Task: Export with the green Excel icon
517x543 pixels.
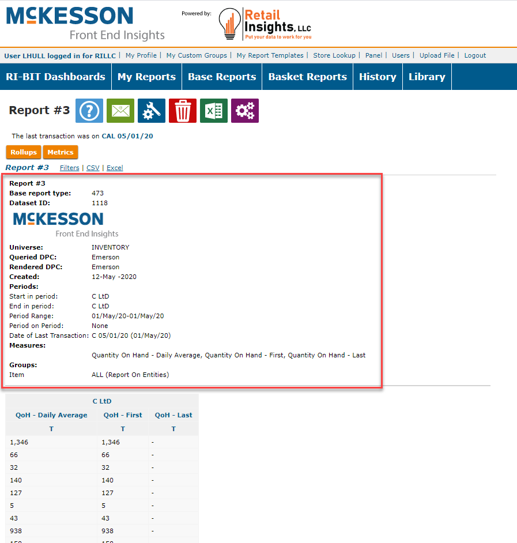Action: [x=214, y=111]
